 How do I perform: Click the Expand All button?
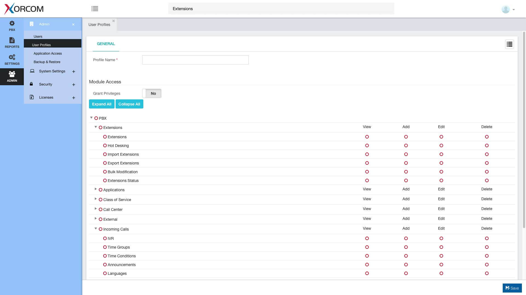click(102, 104)
